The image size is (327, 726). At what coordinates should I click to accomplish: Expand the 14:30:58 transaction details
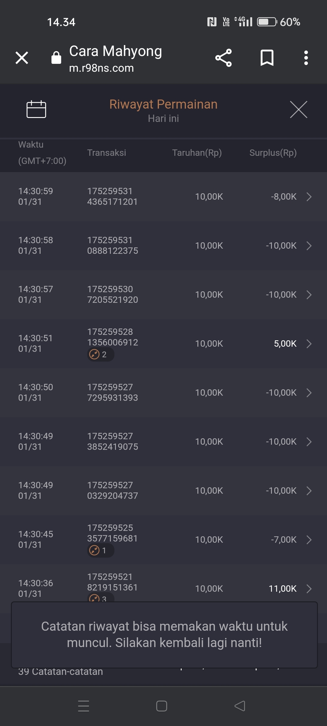point(309,246)
